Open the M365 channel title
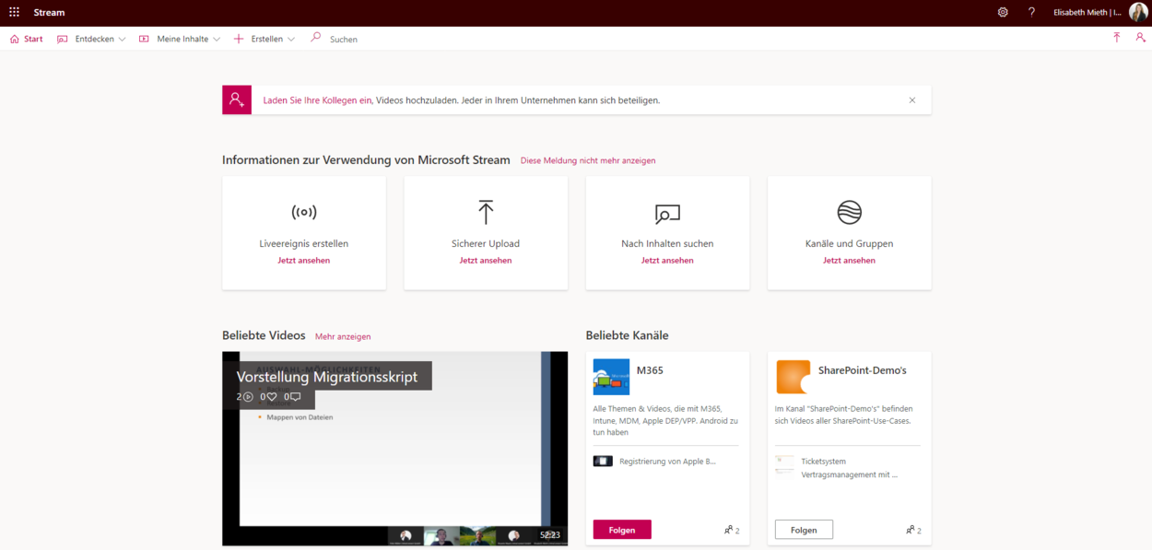The height and width of the screenshot is (550, 1152). (x=650, y=370)
